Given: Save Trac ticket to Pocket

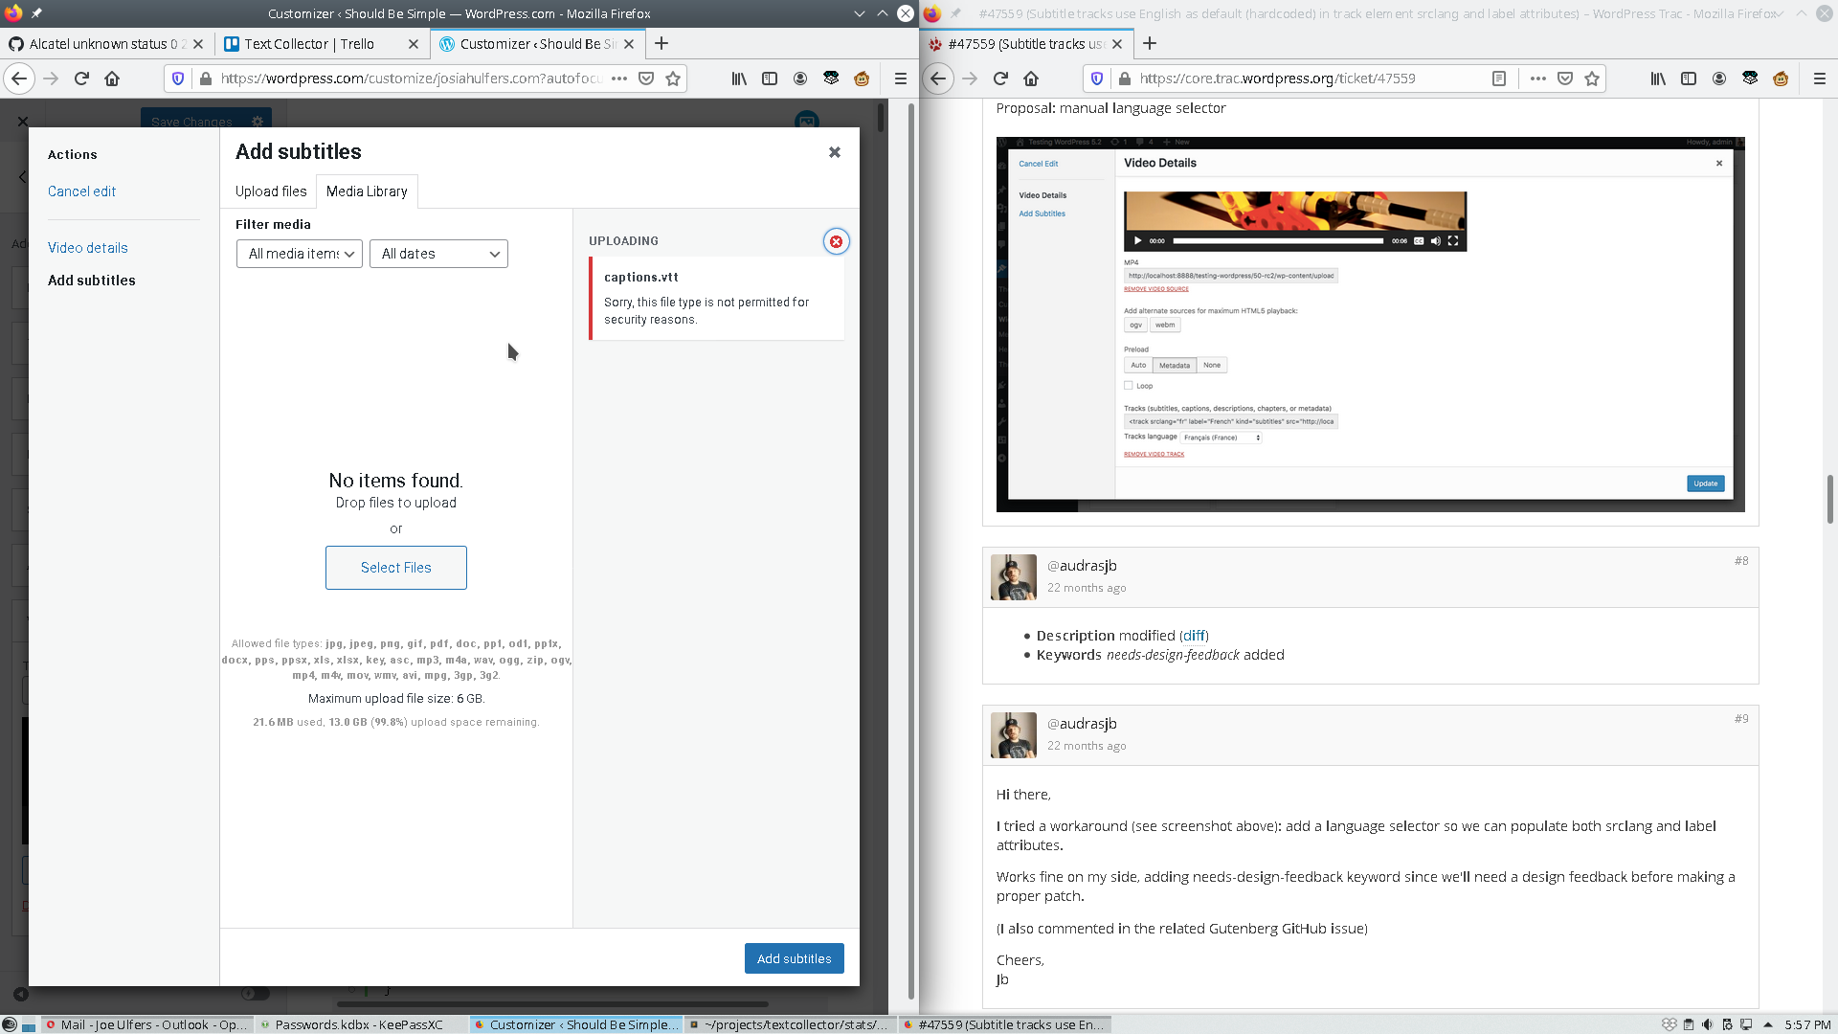Looking at the screenshot, I should (1565, 79).
